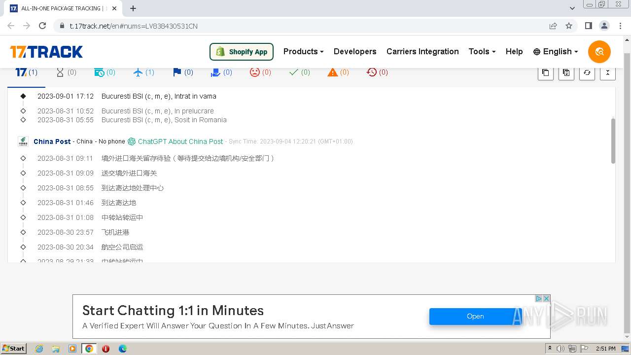
Task: Close the 17TRACK browser tab
Action: click(x=115, y=8)
